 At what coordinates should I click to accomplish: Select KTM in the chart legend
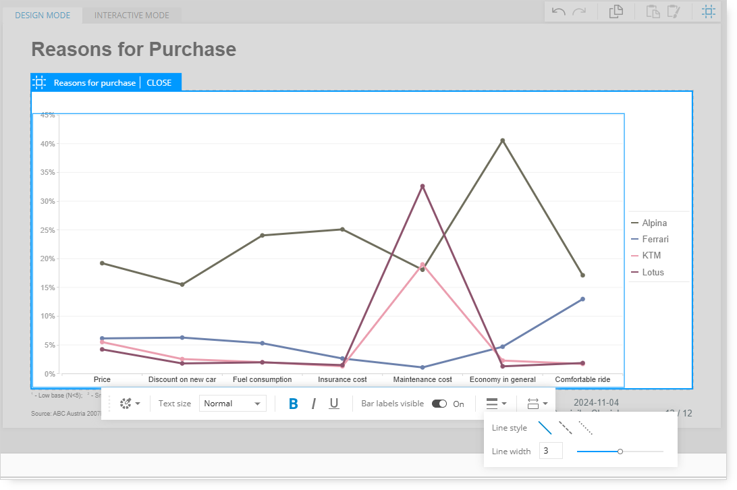coord(646,255)
